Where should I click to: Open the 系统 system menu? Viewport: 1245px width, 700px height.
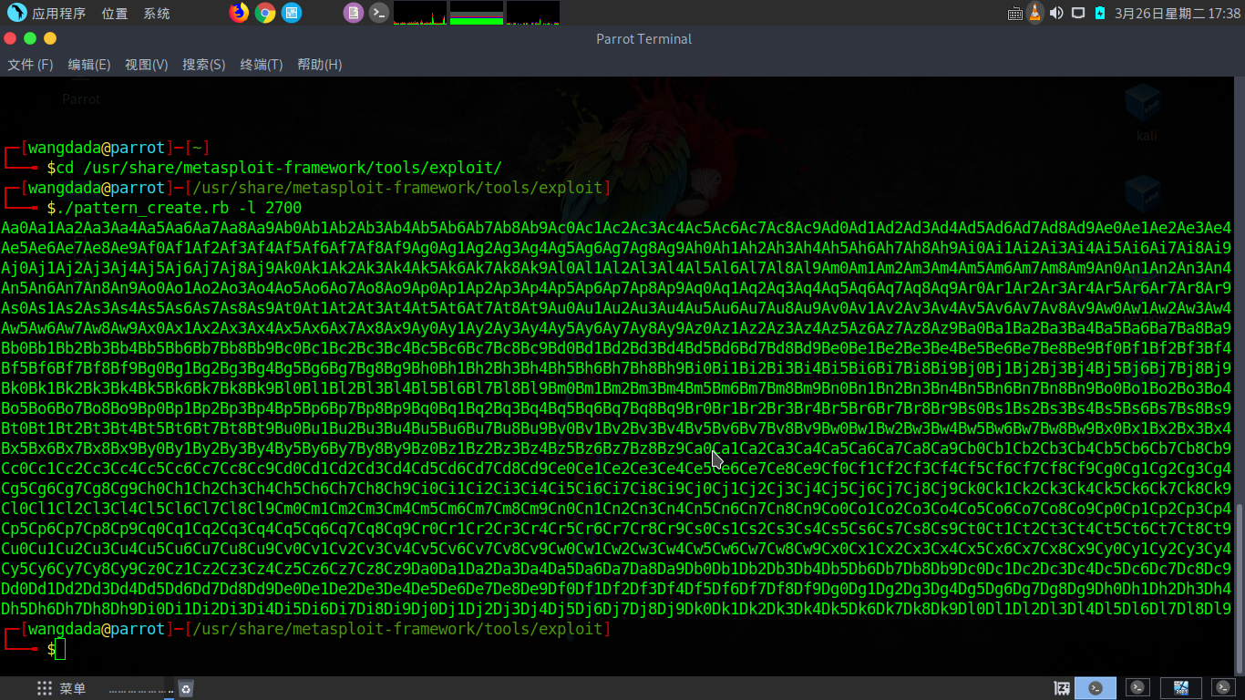click(x=157, y=13)
